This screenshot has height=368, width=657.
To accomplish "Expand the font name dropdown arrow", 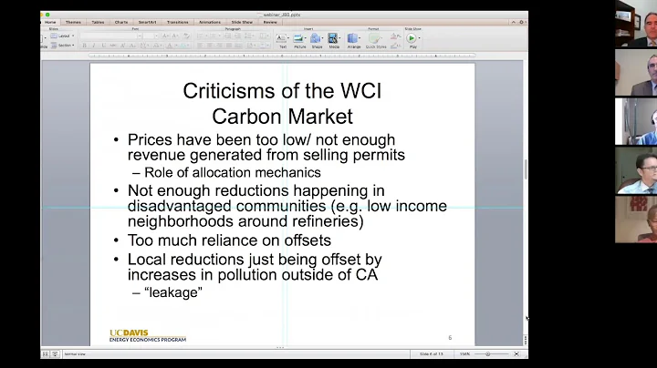I will point(140,36).
